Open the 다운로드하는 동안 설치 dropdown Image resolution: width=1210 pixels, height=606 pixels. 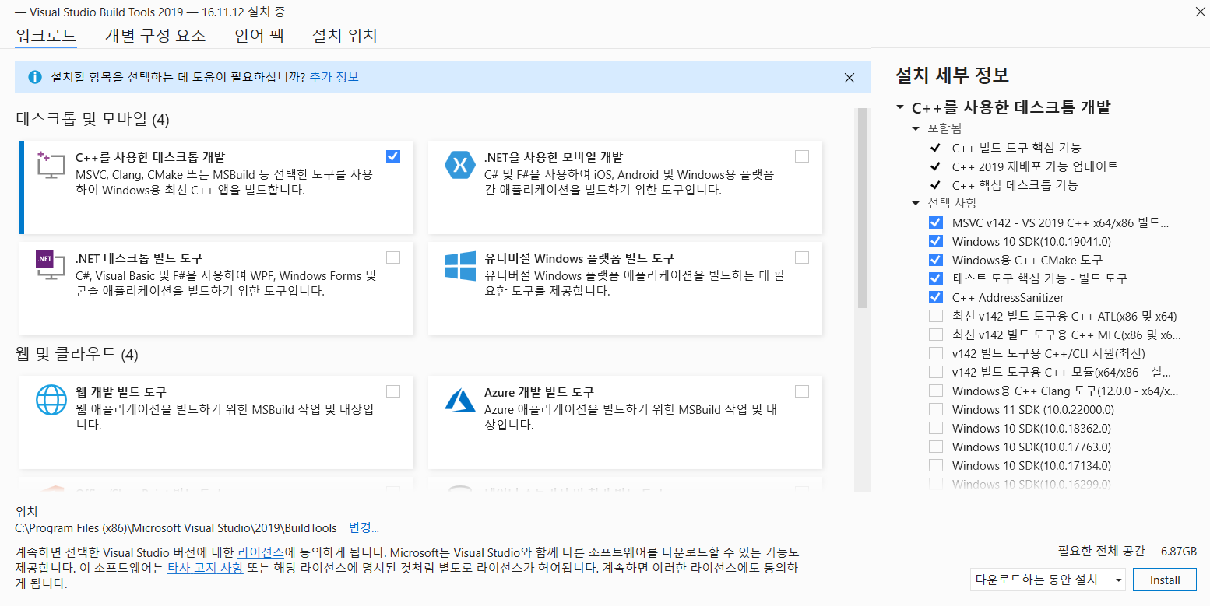[1048, 580]
